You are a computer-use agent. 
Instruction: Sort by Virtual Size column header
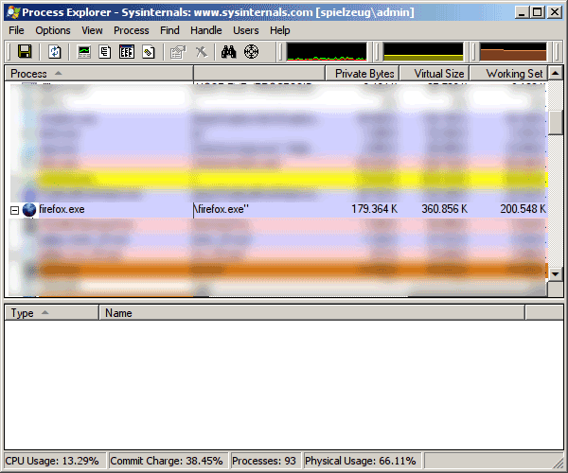pos(438,74)
